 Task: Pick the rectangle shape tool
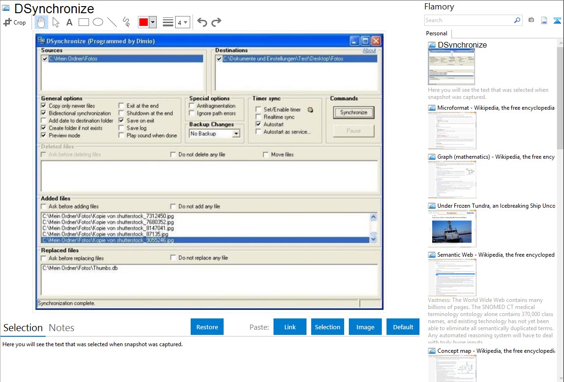tap(83, 22)
